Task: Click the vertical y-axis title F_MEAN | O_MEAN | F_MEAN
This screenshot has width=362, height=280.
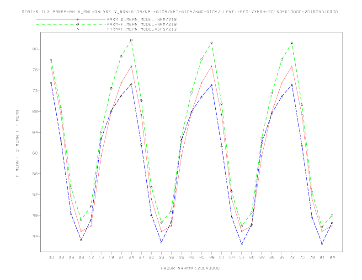Action: click(x=17, y=144)
